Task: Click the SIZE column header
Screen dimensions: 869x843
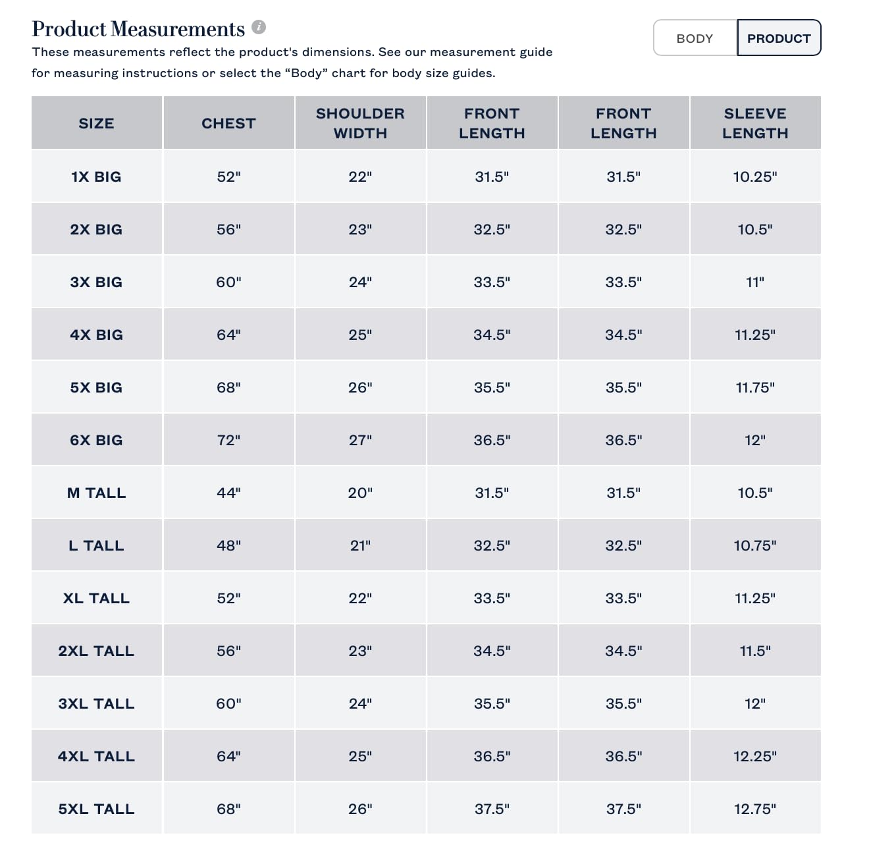Action: pyautogui.click(x=97, y=123)
